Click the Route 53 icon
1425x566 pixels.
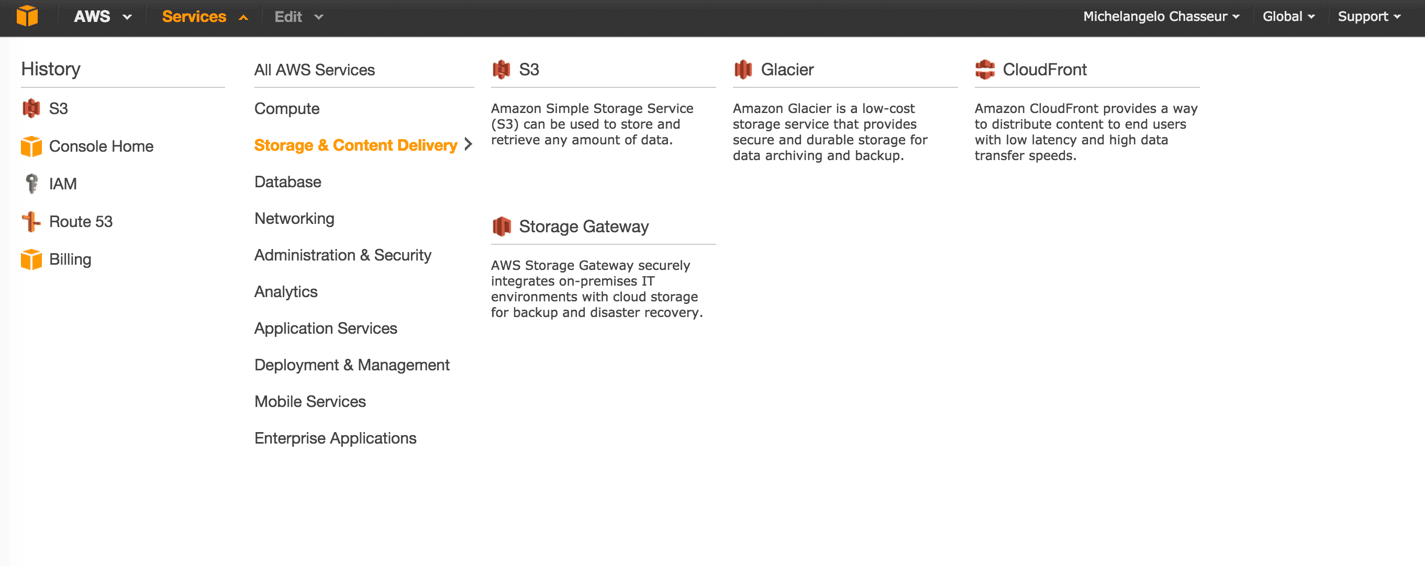pos(31,222)
